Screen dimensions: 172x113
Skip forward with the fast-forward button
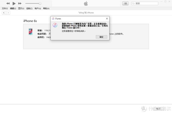pos(20,4)
